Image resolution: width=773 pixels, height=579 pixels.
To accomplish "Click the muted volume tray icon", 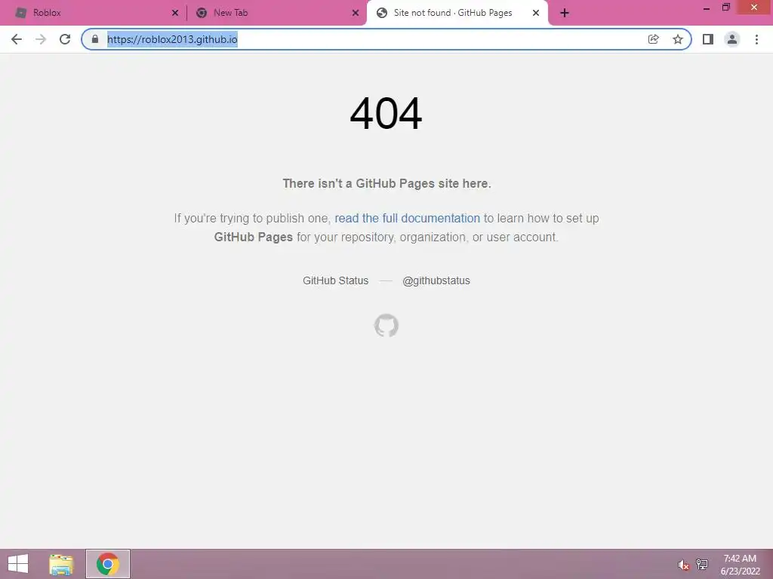I will [683, 565].
